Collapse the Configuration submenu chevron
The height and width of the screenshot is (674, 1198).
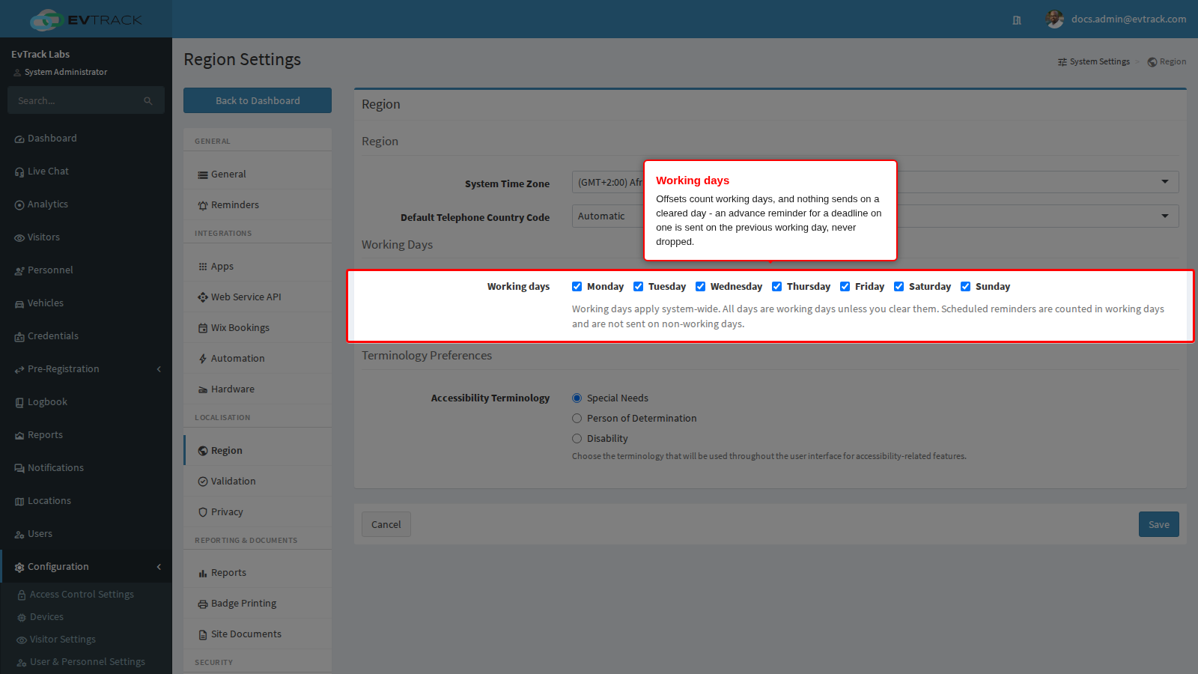point(159,567)
